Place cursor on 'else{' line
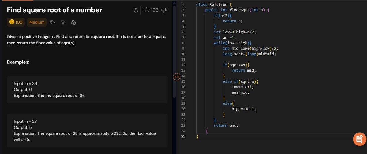Viewport: 367px width, 154px height. point(228,103)
